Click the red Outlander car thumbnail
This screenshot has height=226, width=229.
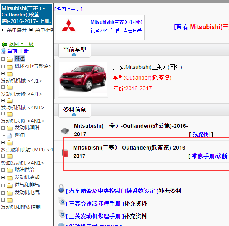[x=83, y=79]
